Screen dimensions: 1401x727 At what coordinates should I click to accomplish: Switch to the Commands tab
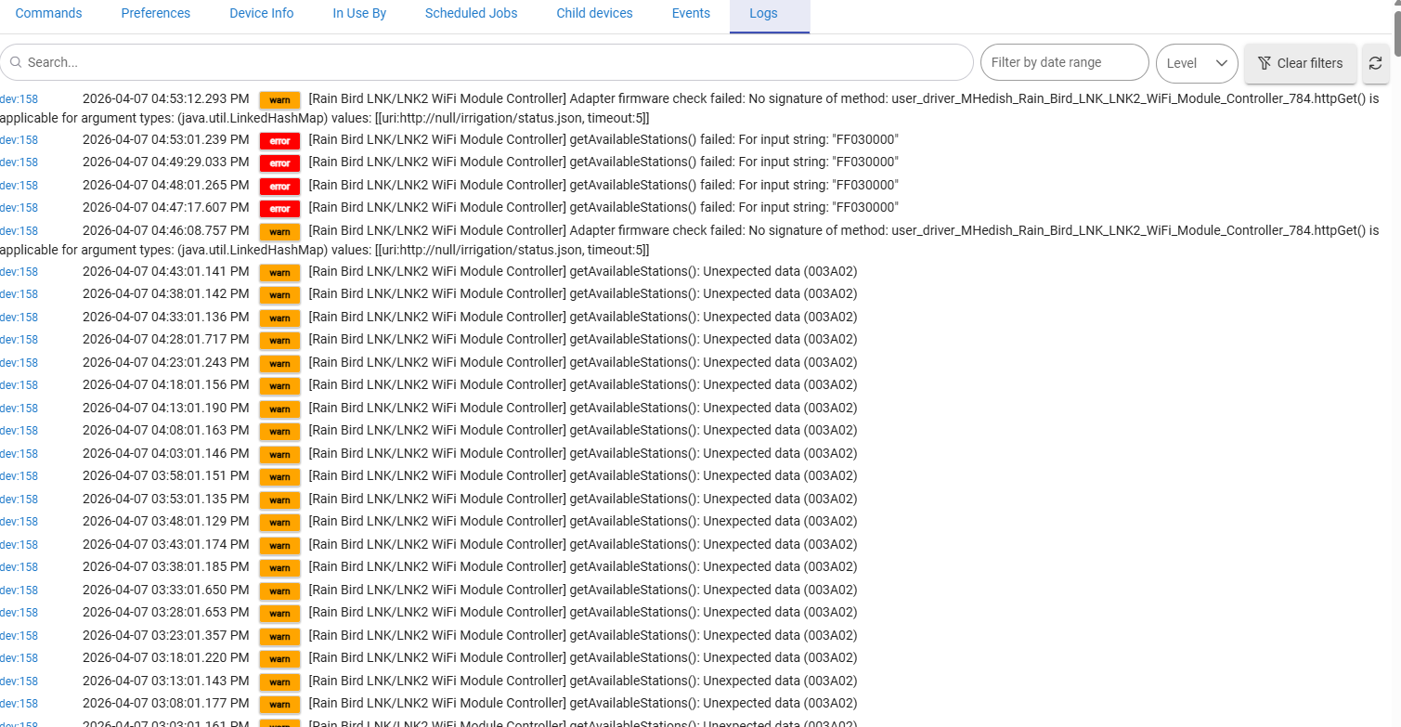click(49, 13)
